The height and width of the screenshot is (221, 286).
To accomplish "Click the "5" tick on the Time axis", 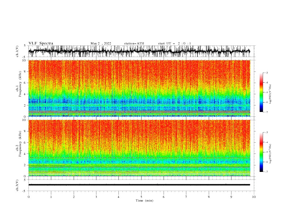I will click(141, 197).
